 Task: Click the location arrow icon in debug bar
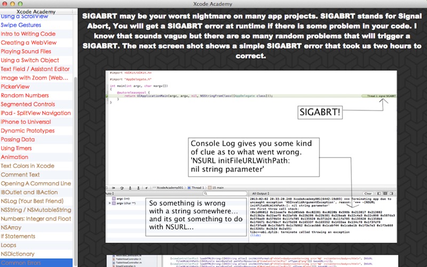pyautogui.click(x=146, y=188)
